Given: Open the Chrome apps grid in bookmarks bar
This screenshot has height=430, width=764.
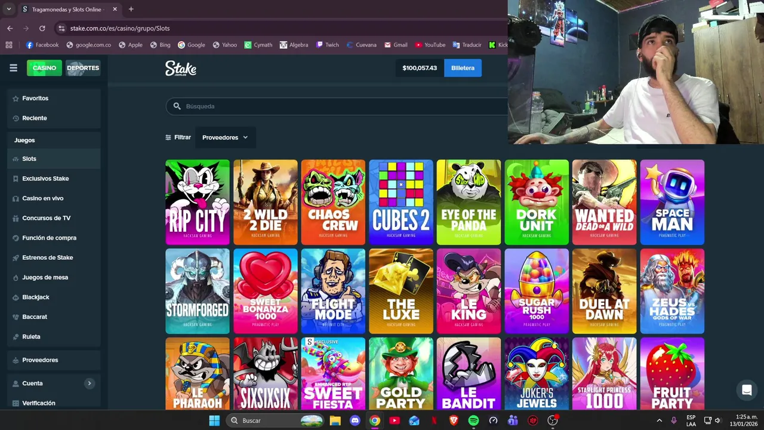Looking at the screenshot, I should pyautogui.click(x=9, y=45).
